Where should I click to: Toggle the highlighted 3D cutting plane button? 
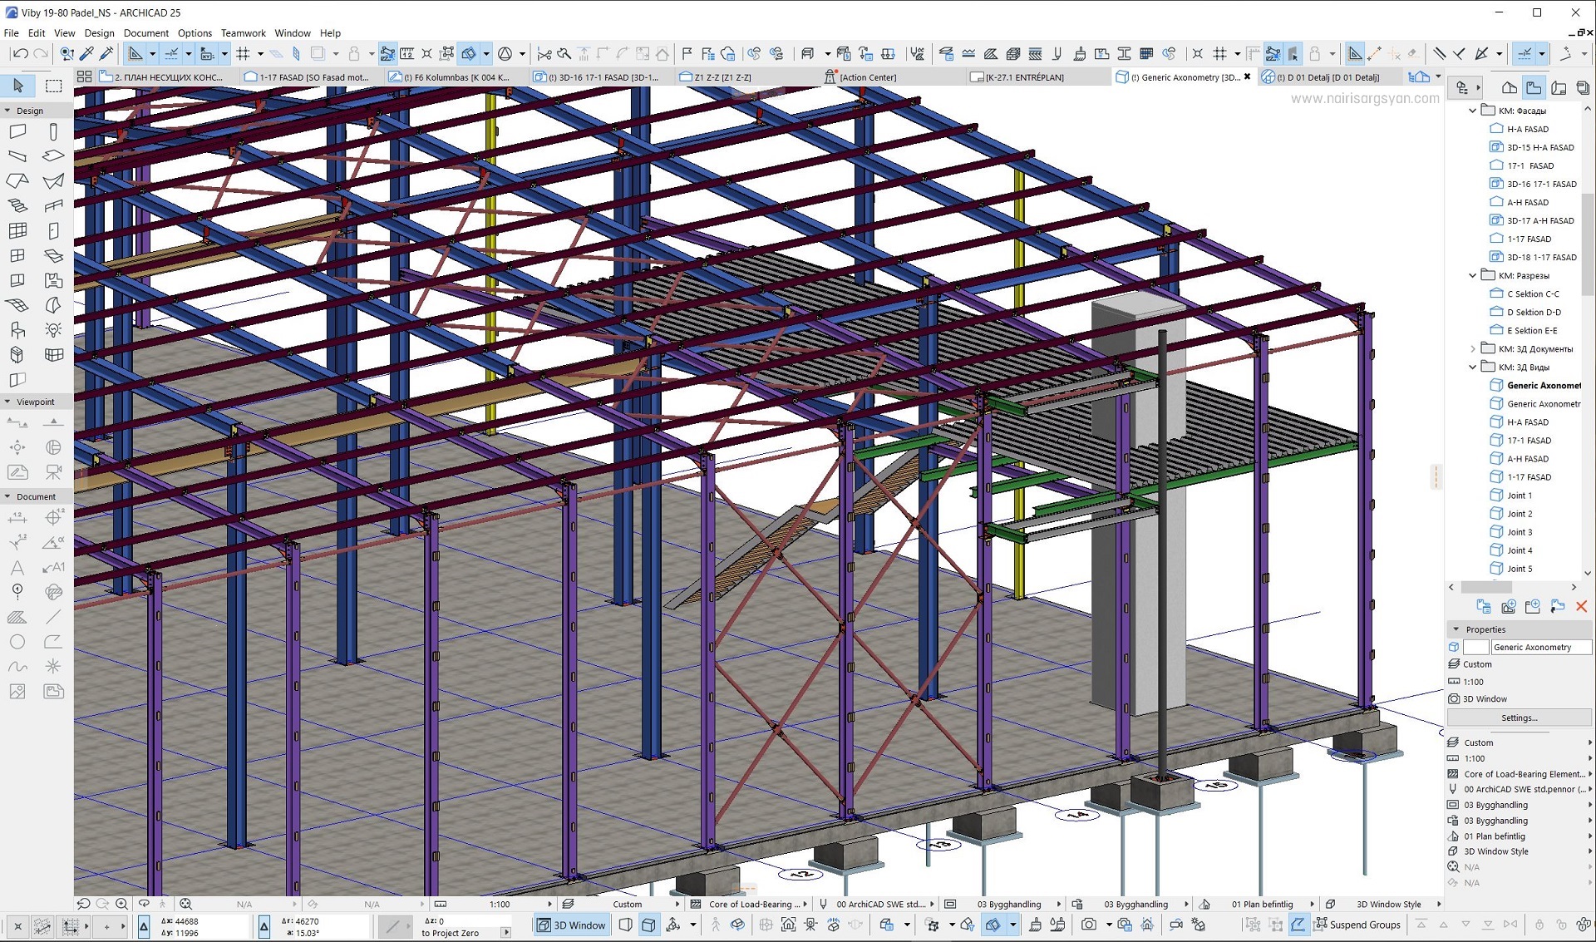pos(993,925)
